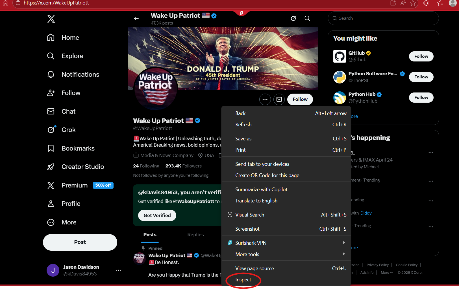Click the browser address bar URL

click(56, 3)
